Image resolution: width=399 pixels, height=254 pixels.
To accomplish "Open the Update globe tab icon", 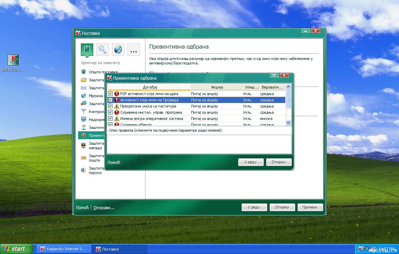I will coord(118,50).
